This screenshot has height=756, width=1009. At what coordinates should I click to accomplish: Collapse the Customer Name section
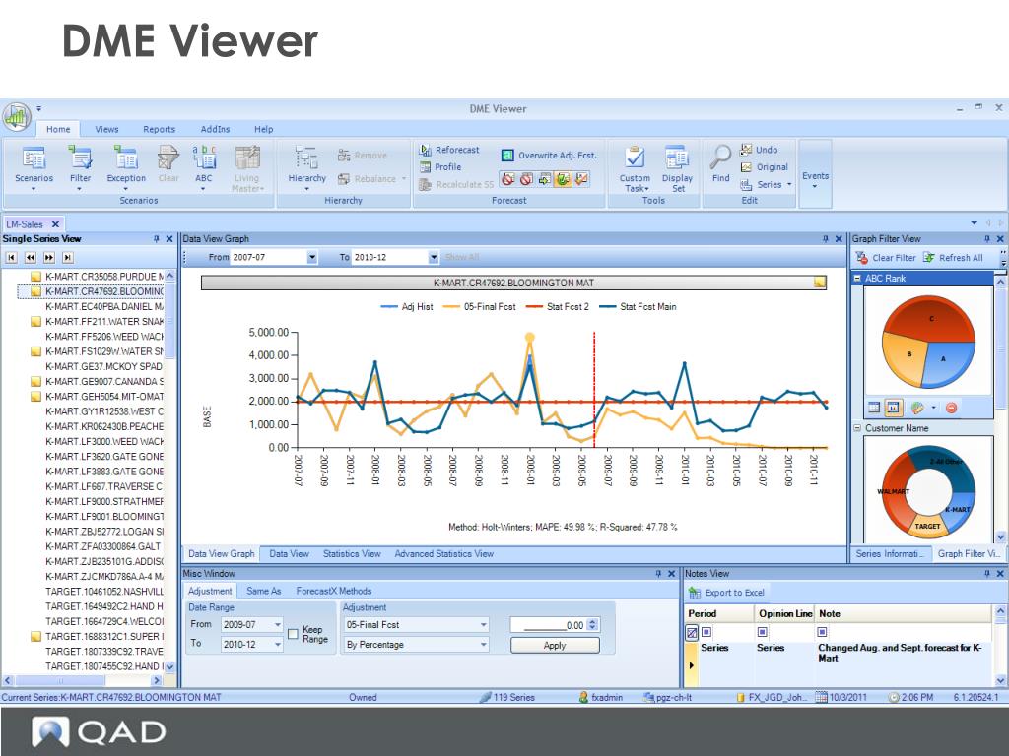(x=857, y=427)
